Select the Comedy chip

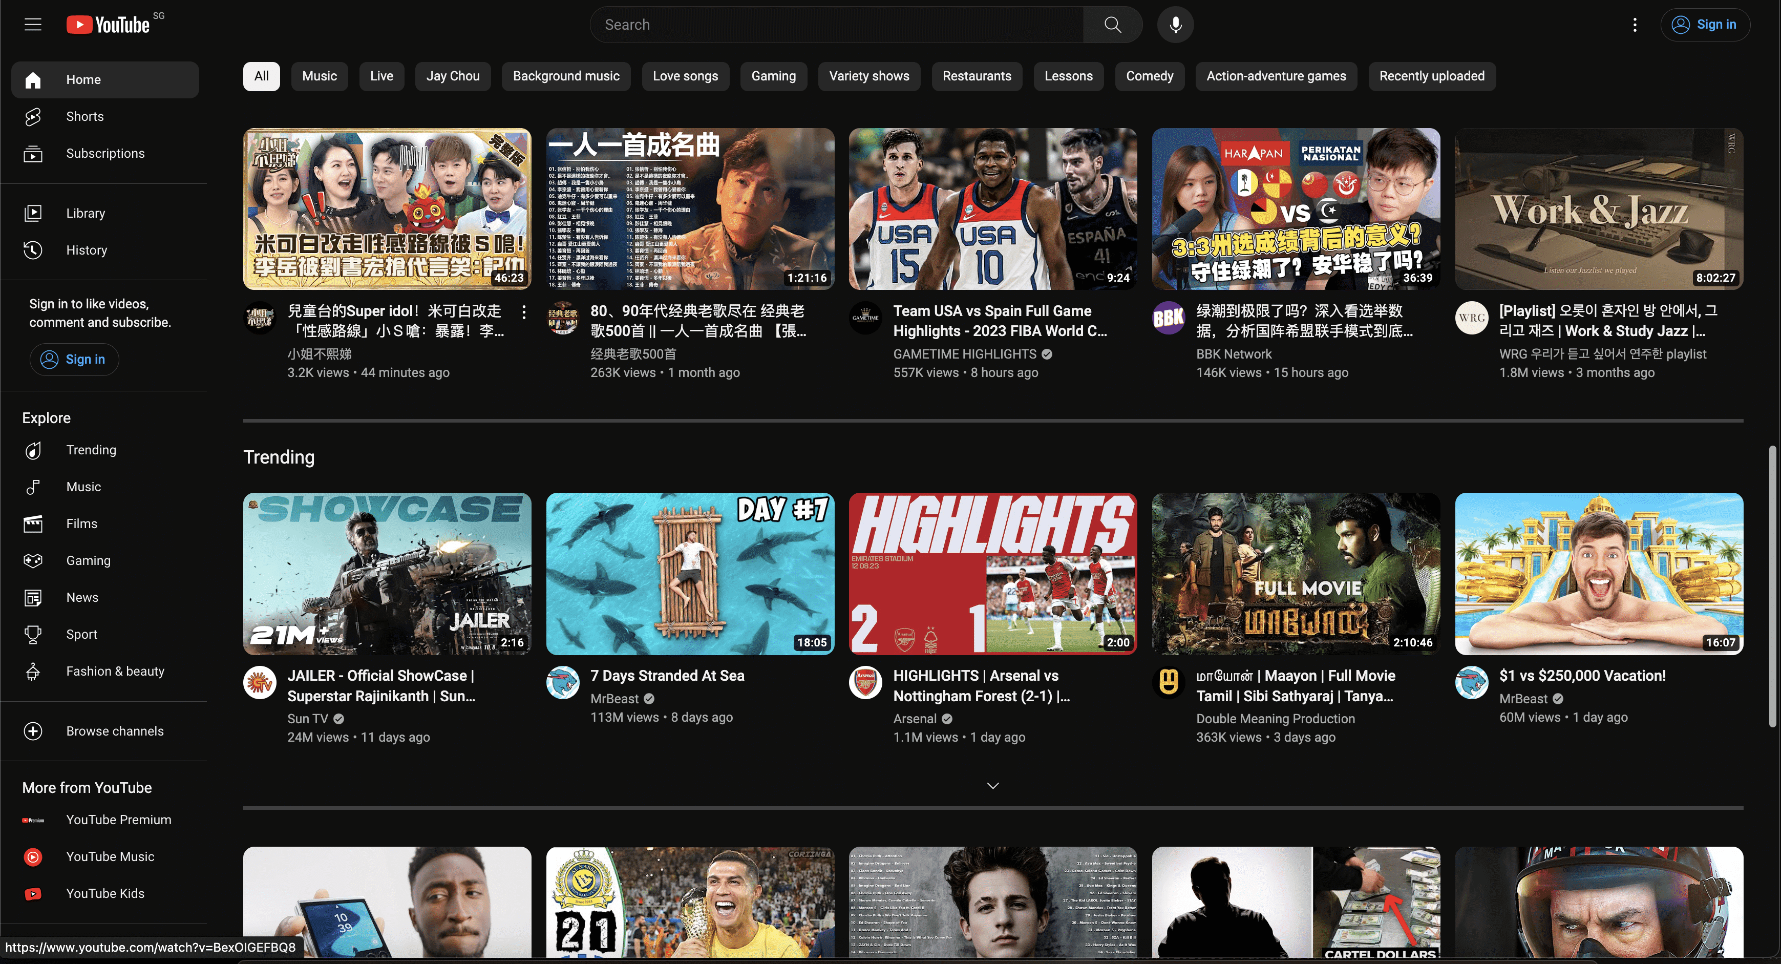coord(1150,76)
